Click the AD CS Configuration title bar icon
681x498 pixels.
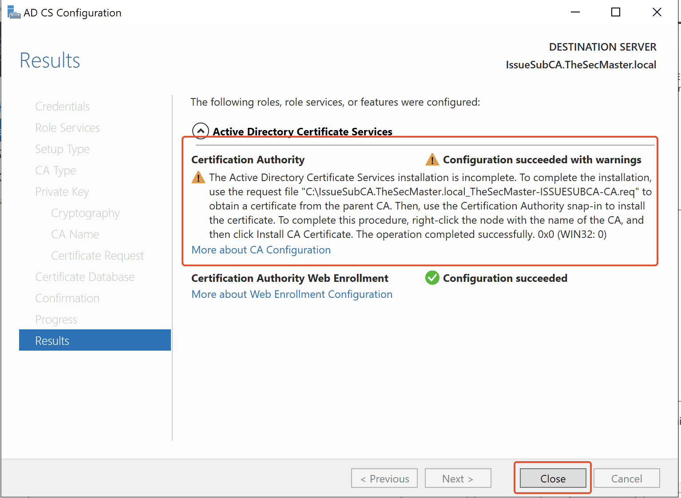pyautogui.click(x=14, y=12)
